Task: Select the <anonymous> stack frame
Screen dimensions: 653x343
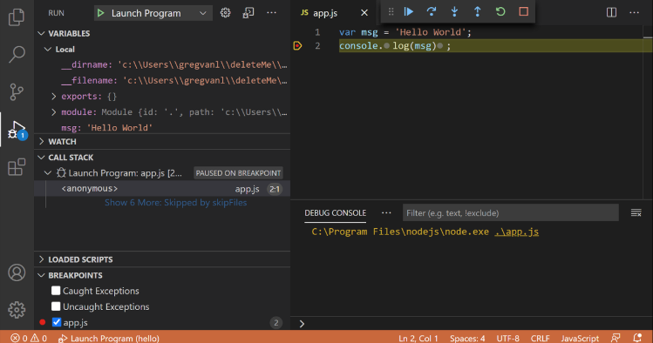Action: 162,189
